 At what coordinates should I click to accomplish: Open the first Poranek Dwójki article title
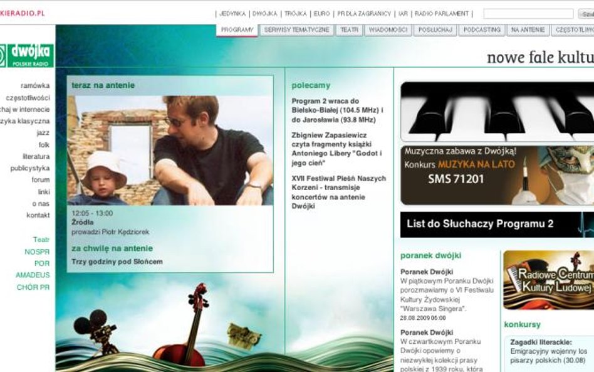point(427,272)
